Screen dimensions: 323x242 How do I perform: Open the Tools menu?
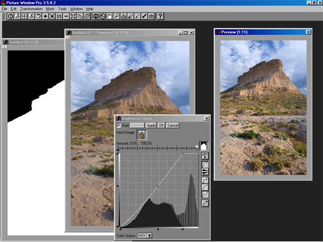pos(62,9)
